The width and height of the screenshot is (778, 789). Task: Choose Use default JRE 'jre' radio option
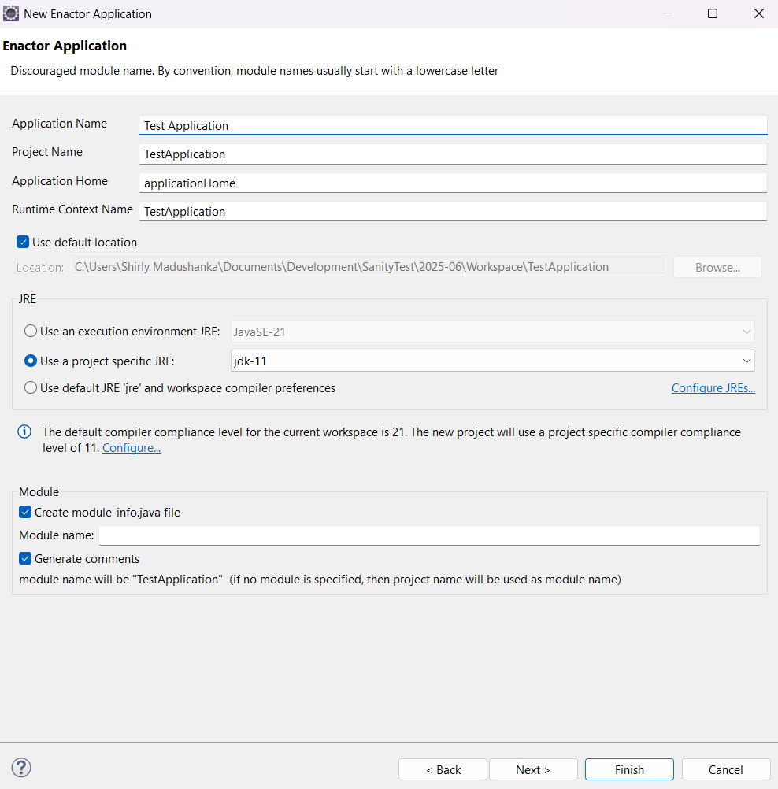coord(31,387)
